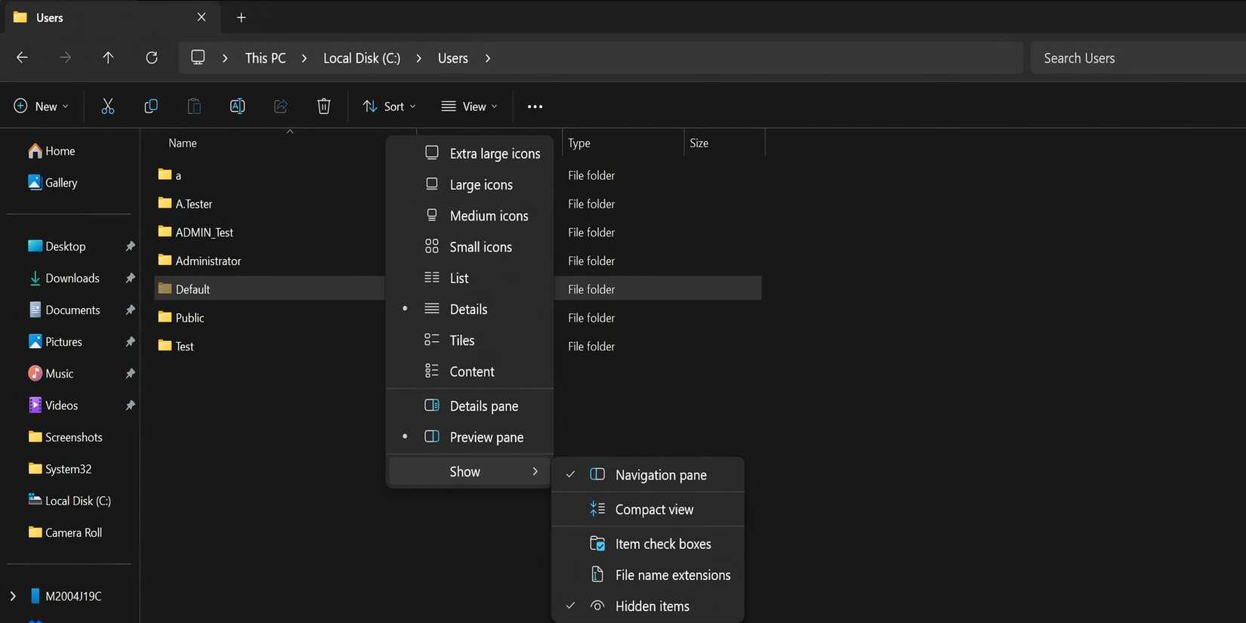Turn on File name extensions
The image size is (1246, 623).
pos(672,575)
